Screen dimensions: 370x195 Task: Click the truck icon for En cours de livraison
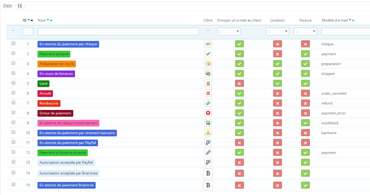pos(208,74)
